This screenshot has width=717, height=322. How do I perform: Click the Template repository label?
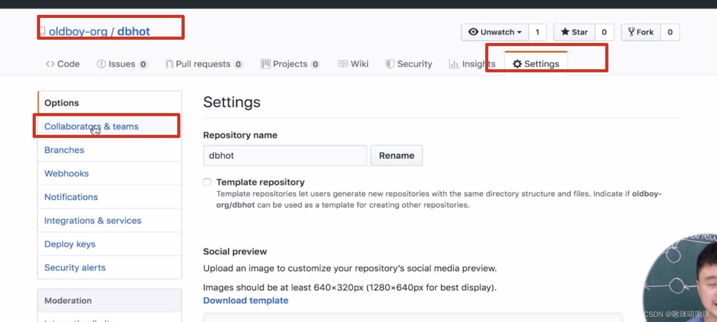pos(261,182)
